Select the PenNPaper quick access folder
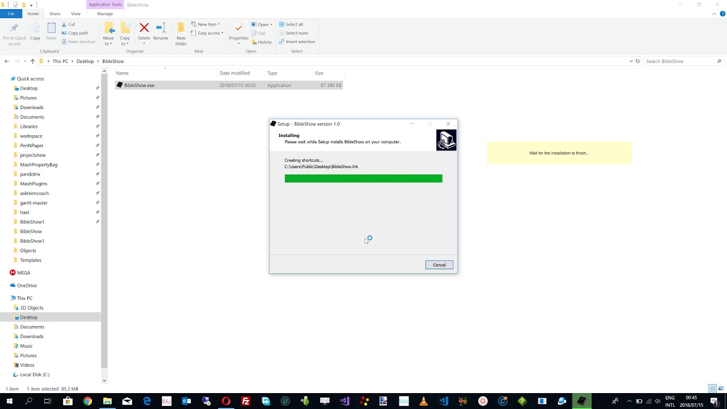 (32, 145)
